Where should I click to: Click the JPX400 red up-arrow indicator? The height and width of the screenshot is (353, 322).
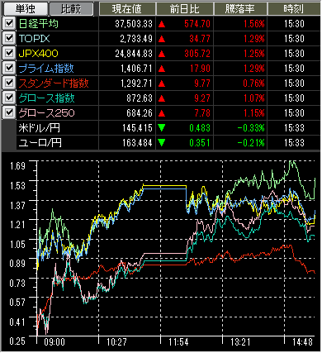(162, 54)
